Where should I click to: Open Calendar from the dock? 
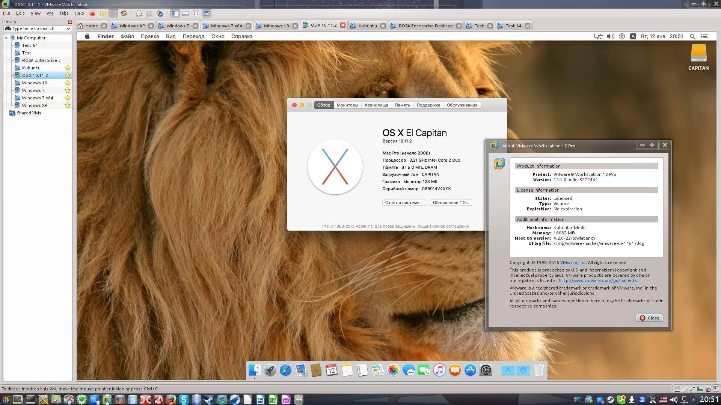[332, 370]
